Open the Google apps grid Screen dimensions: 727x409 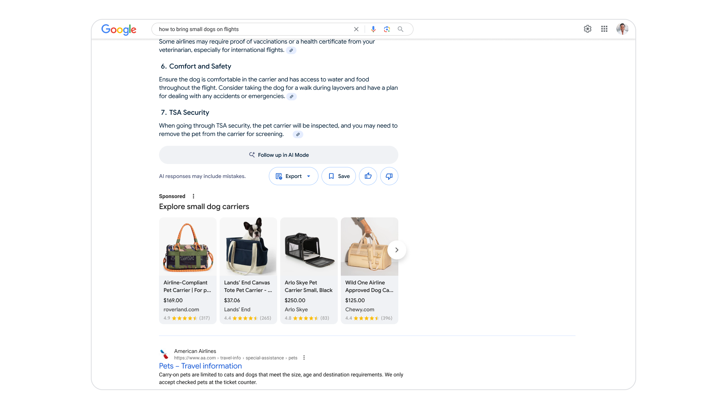tap(604, 29)
